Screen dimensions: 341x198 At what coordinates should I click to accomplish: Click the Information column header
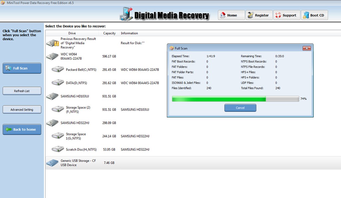point(130,33)
